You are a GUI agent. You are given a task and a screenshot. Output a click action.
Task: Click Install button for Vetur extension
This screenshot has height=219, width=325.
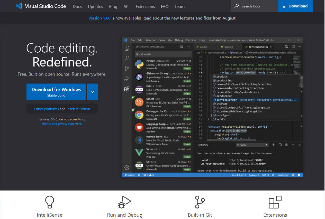pyautogui.click(x=187, y=157)
